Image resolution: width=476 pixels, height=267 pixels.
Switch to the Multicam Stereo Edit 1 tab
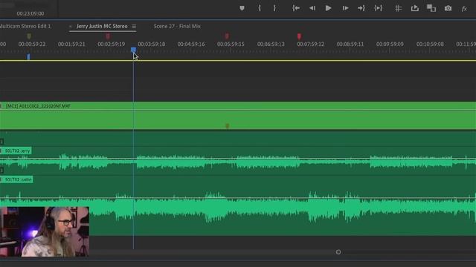(x=25, y=27)
